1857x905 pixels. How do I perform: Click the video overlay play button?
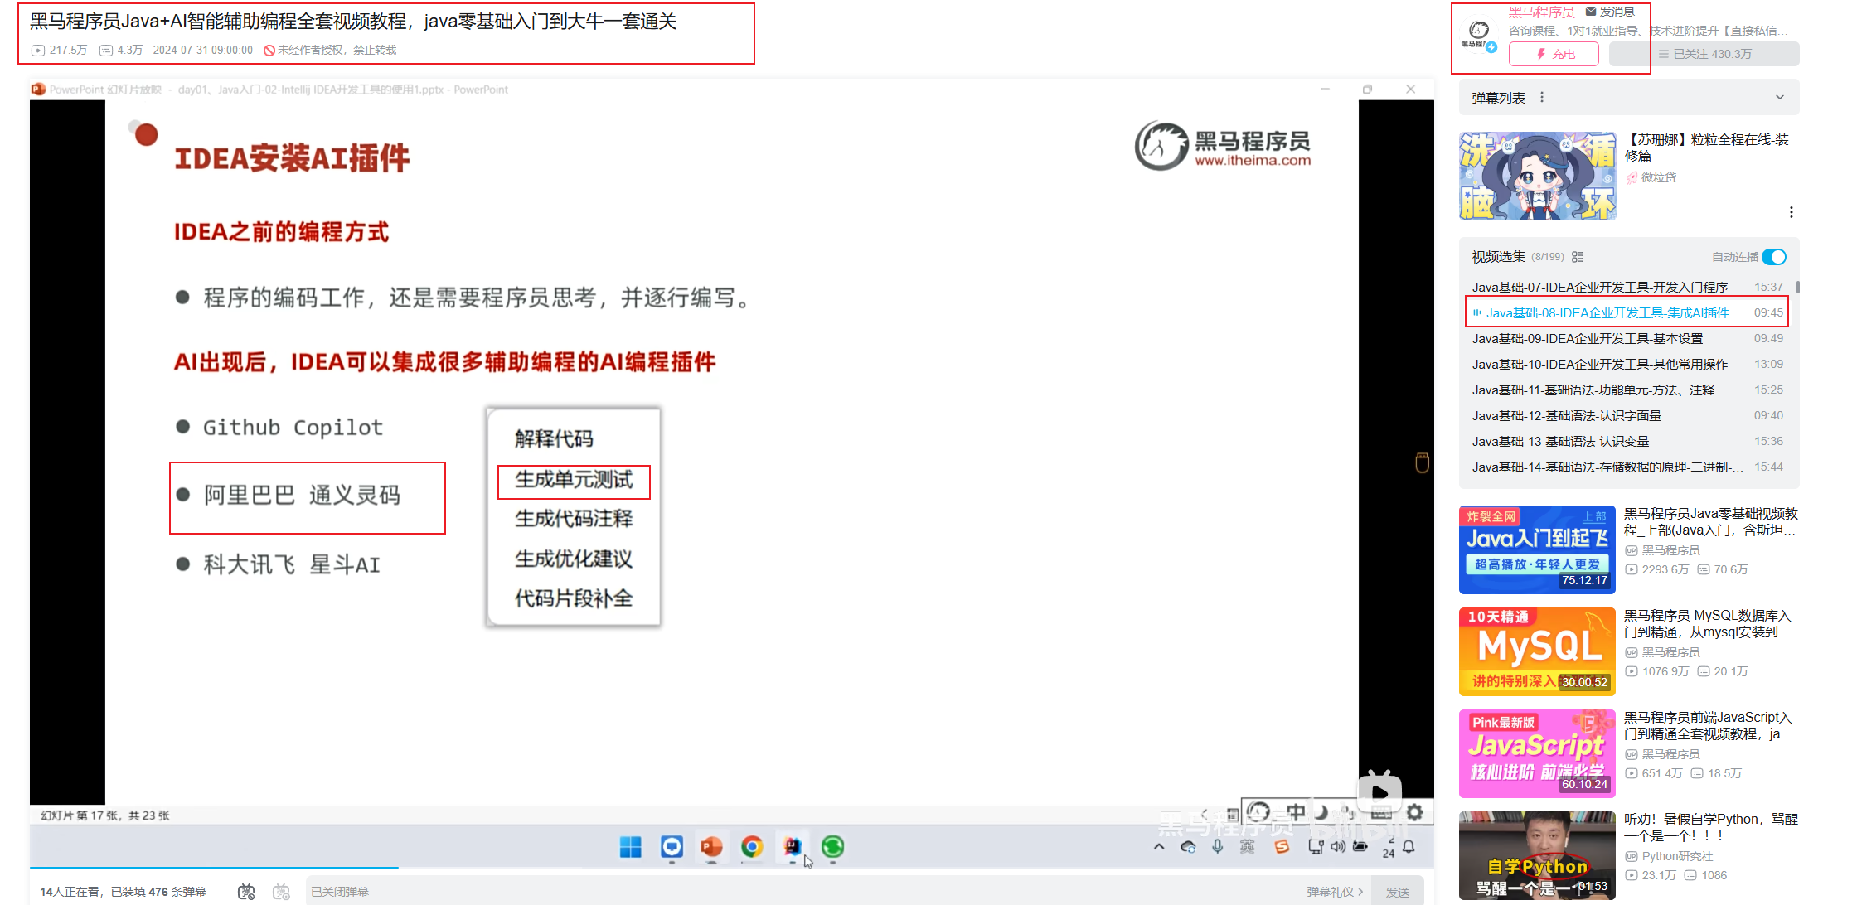click(x=1379, y=791)
